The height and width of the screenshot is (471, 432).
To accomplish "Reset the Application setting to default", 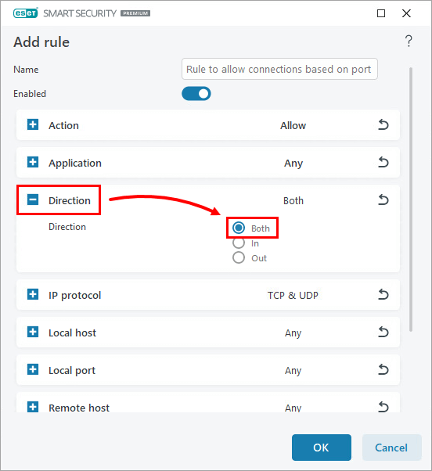I will pyautogui.click(x=383, y=162).
